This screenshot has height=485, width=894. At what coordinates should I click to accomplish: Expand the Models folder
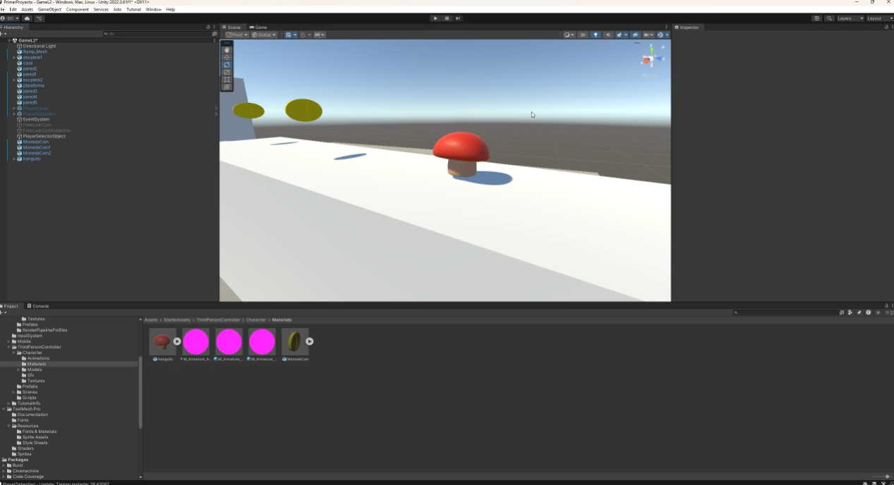[x=19, y=369]
